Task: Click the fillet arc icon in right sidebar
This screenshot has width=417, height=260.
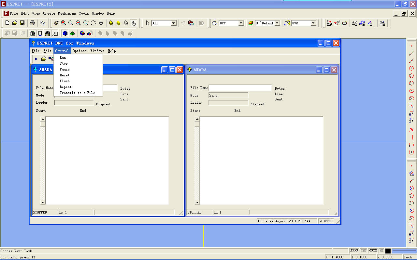Action: tap(411, 106)
